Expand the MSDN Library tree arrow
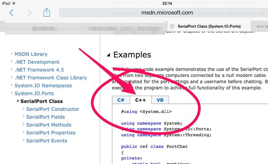This screenshot has height=164, width=268. 12,54
